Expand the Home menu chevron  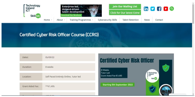51,20
